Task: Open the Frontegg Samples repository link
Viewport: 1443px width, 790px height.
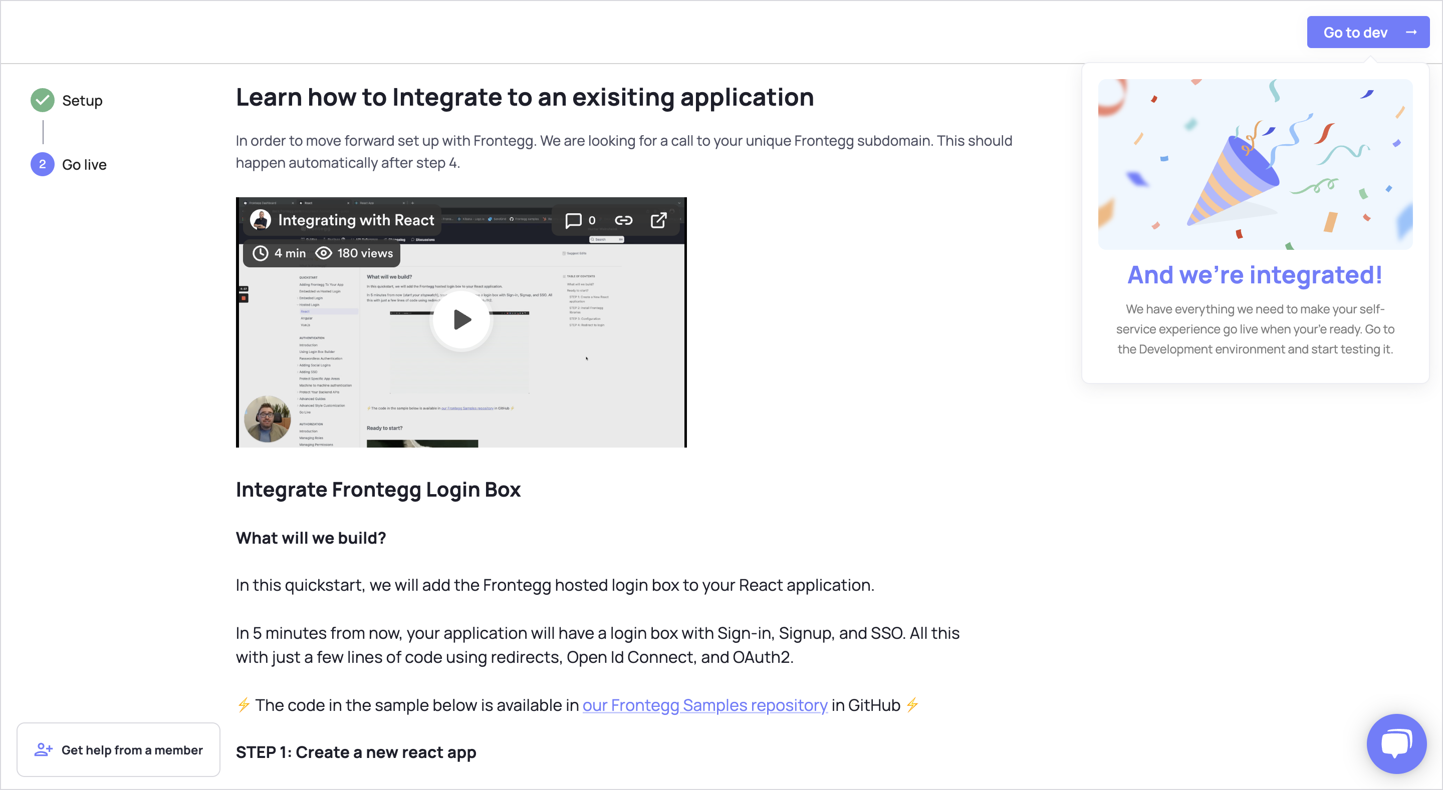Action: pos(704,705)
